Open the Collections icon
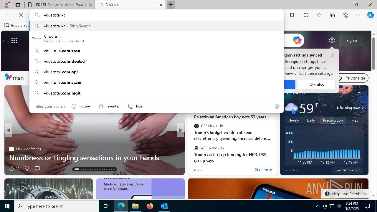Screen dimensions: 377x212 coord(332,15)
